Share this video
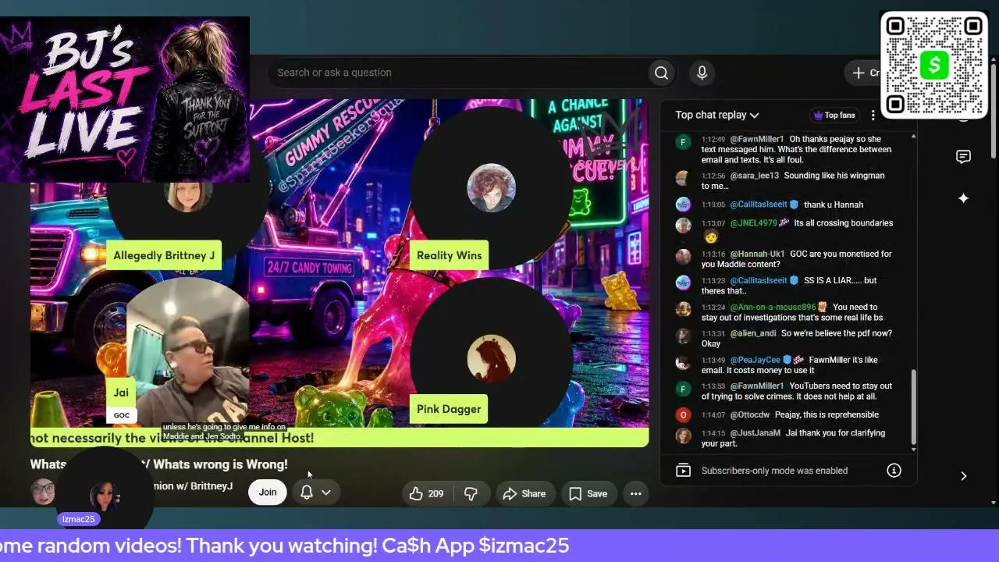 point(524,493)
